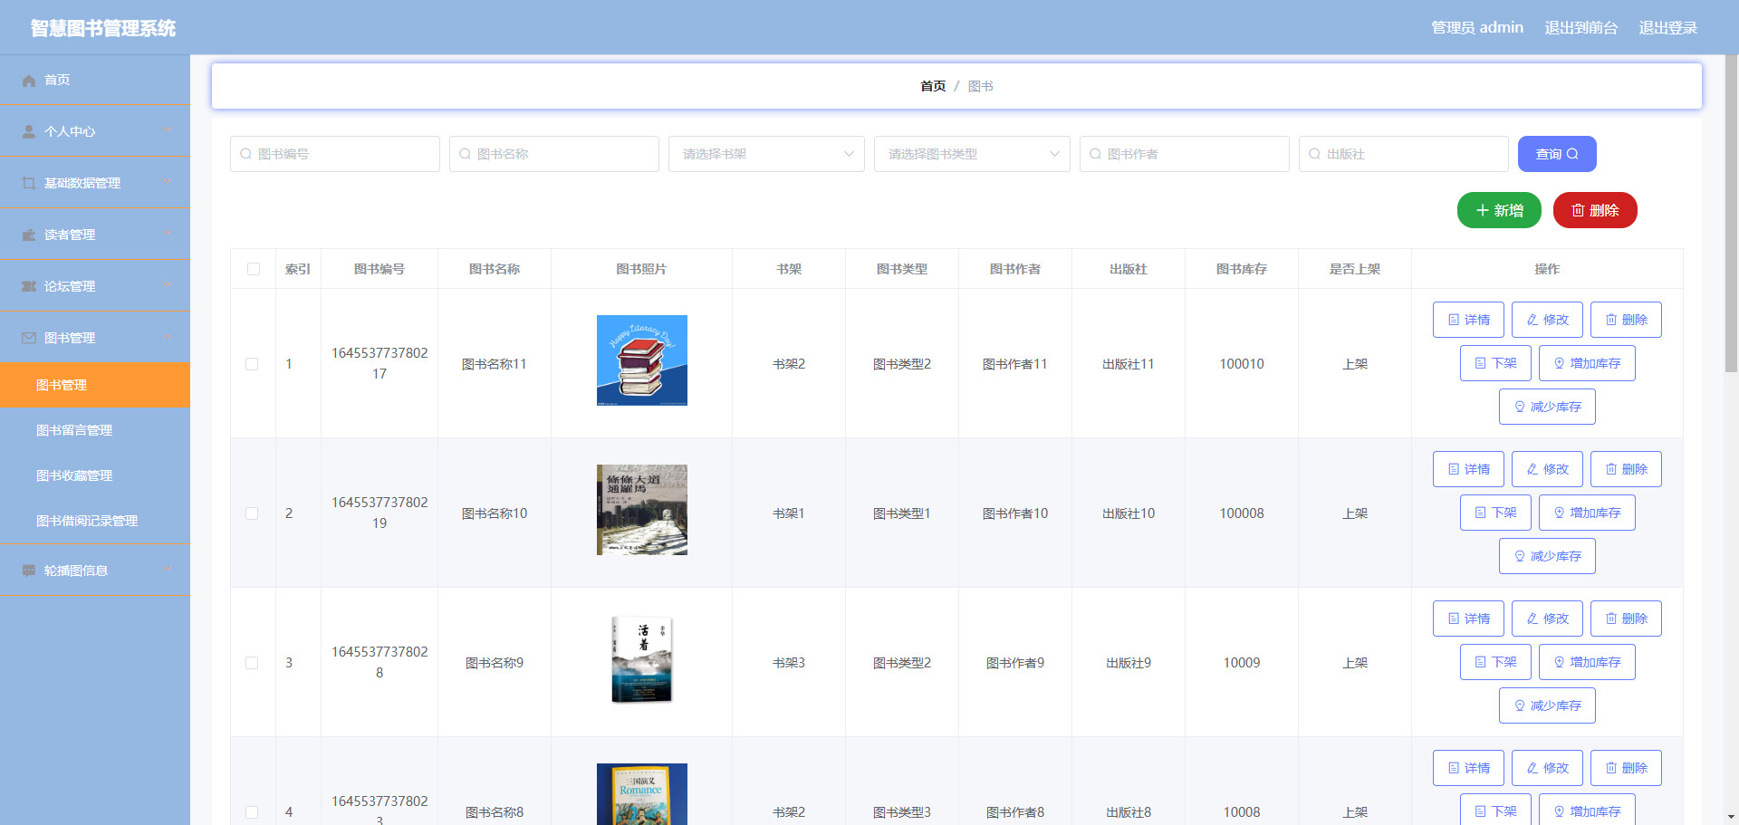1739x825 pixels.
Task: Check the checkbox for row 2
Action: coord(252,513)
